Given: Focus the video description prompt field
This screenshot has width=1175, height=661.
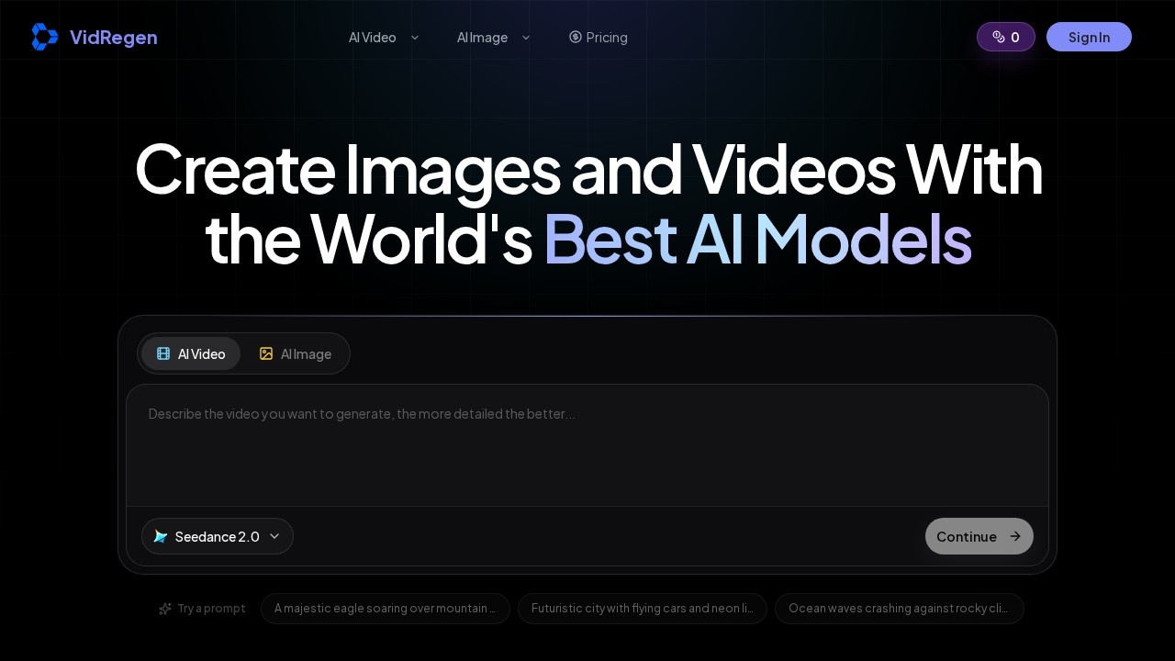Looking at the screenshot, I should click(587, 445).
